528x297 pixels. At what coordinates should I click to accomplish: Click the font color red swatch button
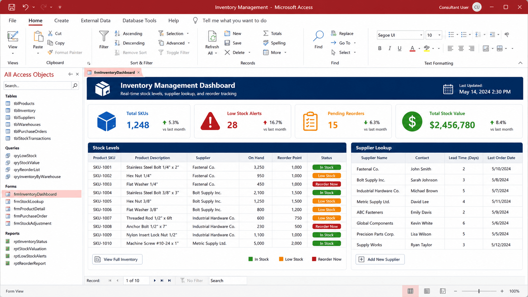[x=412, y=48]
